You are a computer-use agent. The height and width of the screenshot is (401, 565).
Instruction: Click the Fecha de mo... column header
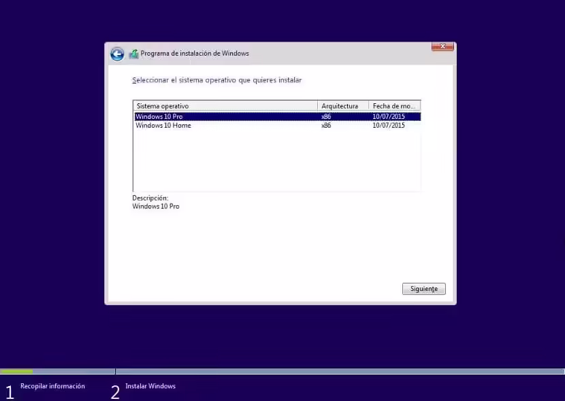coord(395,106)
